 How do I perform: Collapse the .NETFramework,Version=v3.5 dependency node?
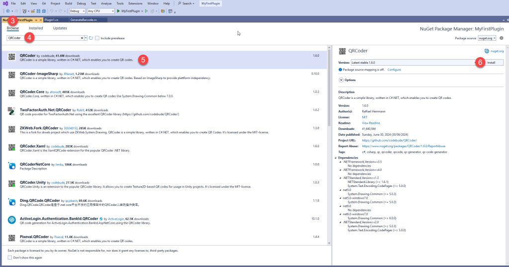(340, 162)
